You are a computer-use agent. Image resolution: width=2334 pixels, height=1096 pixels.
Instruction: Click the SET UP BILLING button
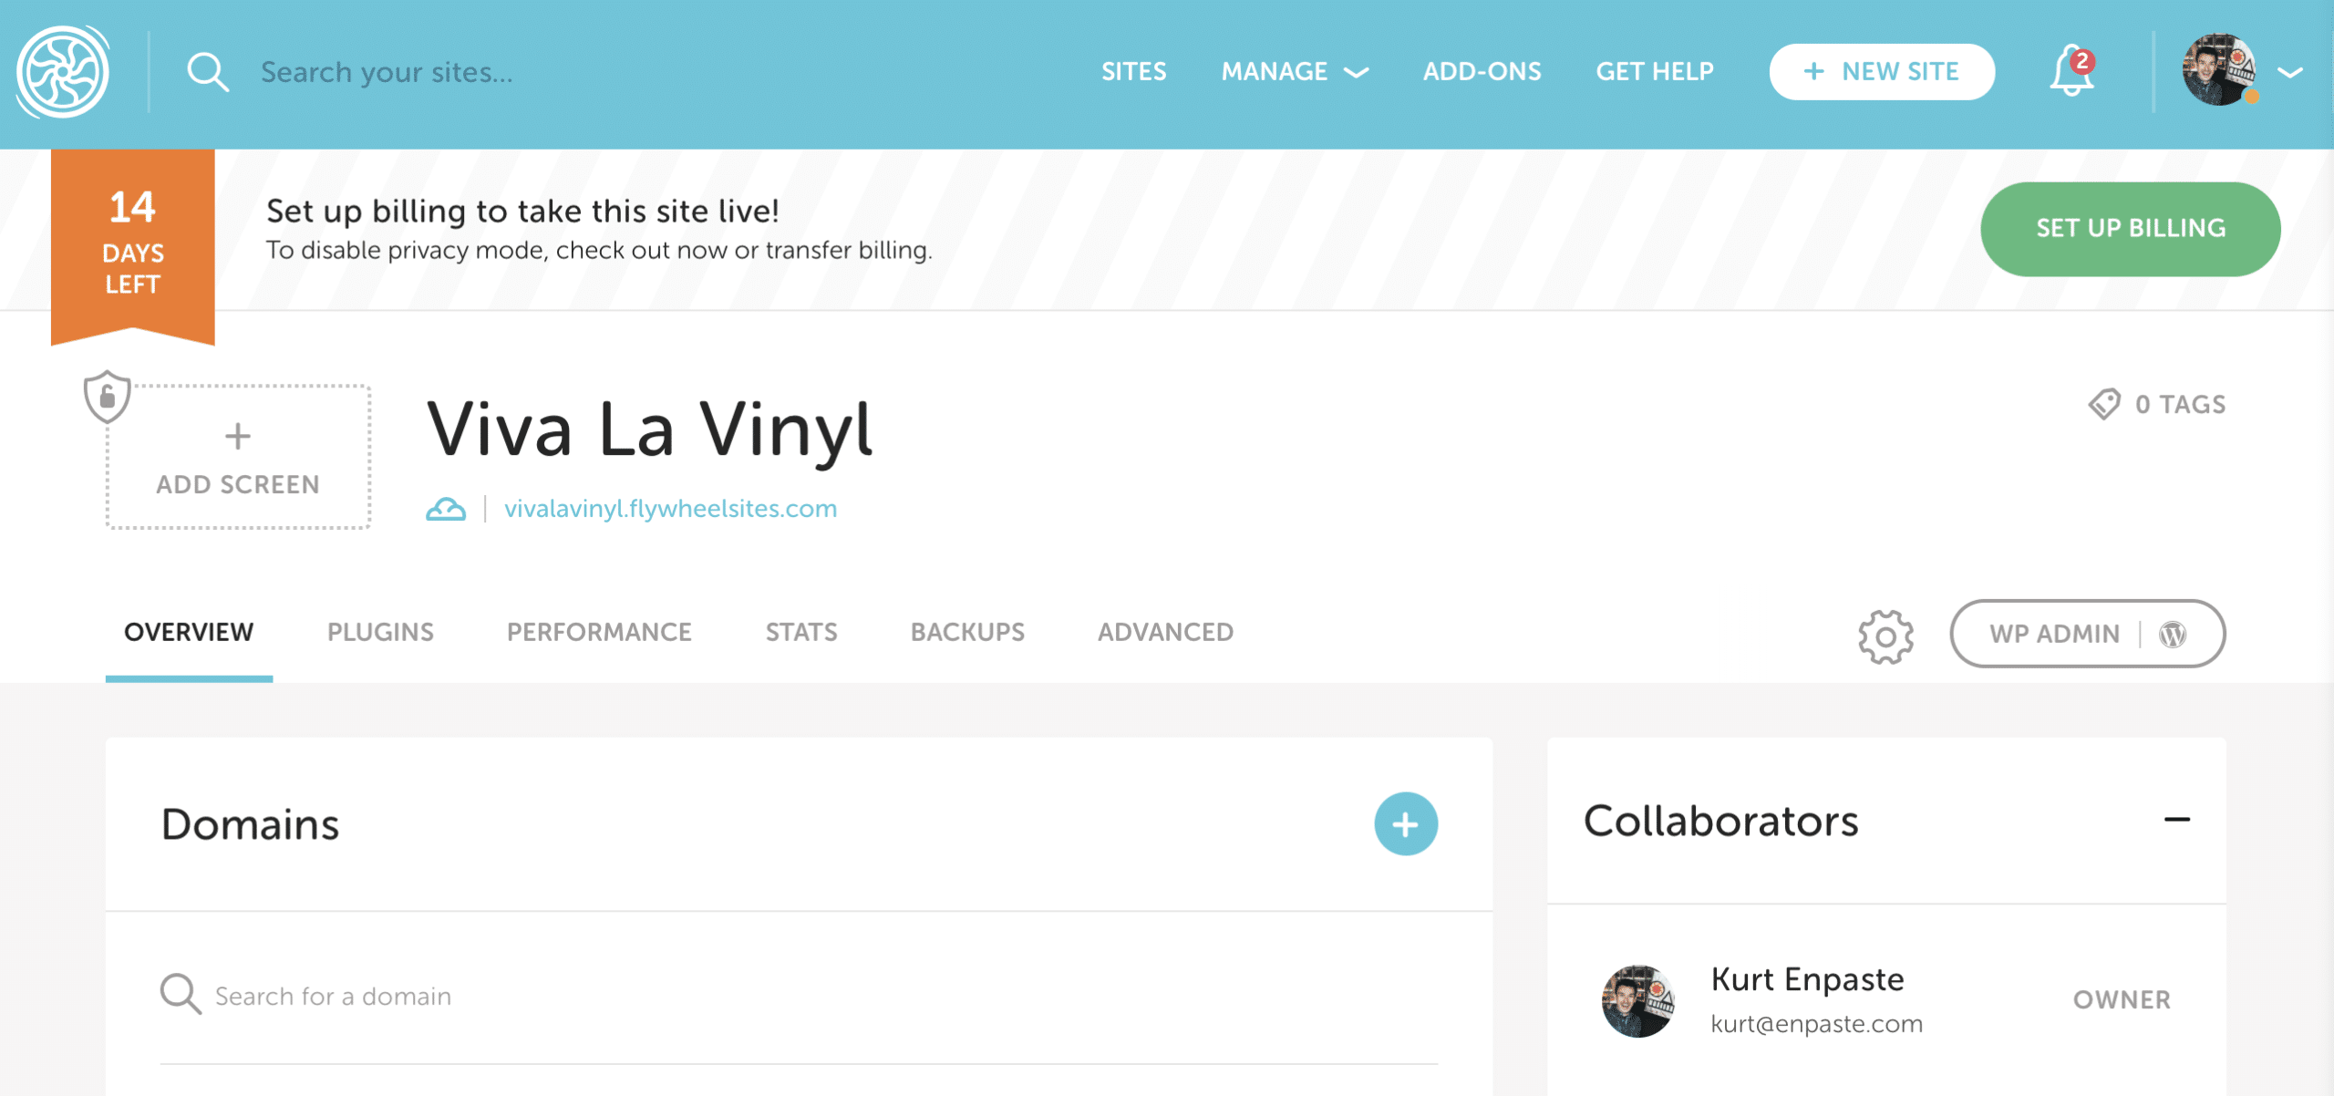[2130, 229]
